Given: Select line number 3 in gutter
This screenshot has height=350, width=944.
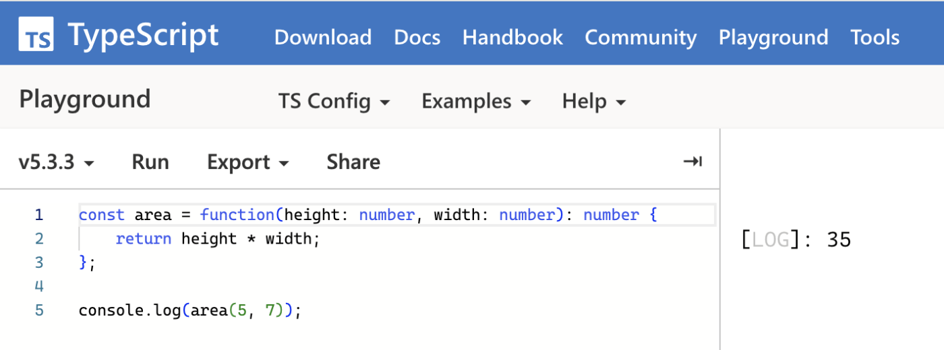Looking at the screenshot, I should click(39, 262).
